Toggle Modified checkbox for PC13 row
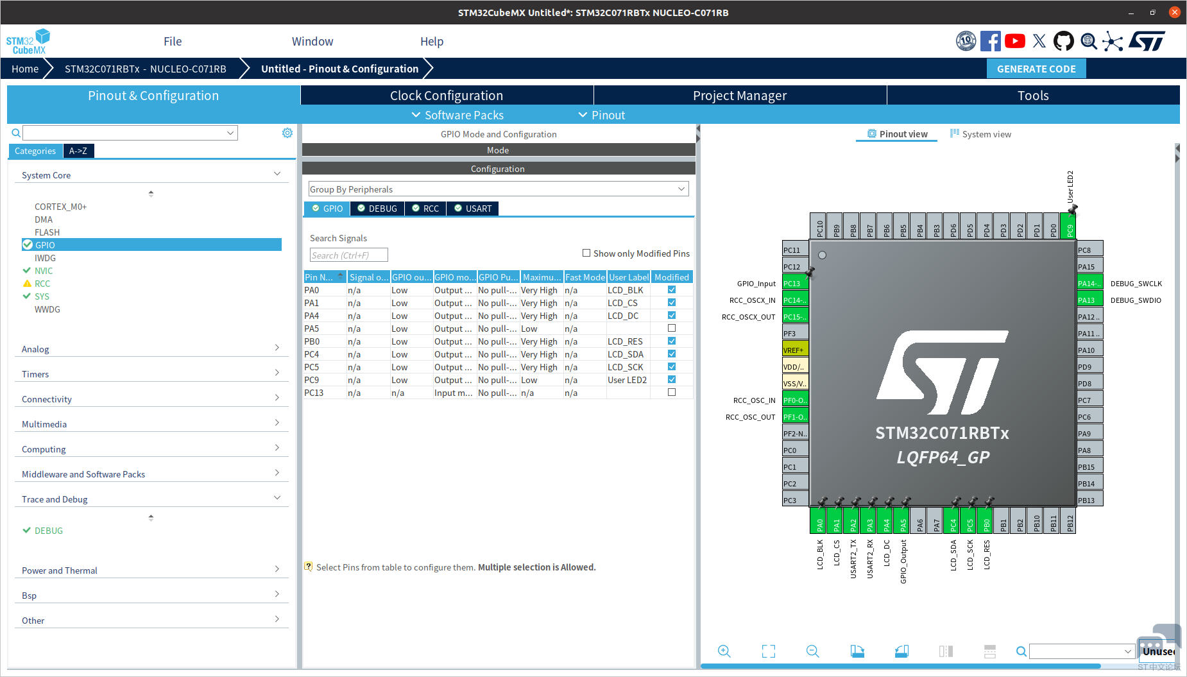This screenshot has width=1187, height=677. pyautogui.click(x=672, y=392)
